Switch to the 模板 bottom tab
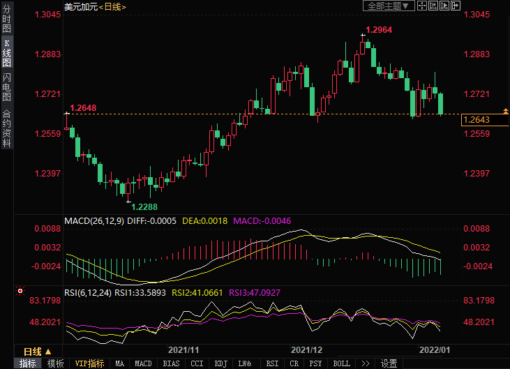Screen dimensions: 510x369 [55, 363]
